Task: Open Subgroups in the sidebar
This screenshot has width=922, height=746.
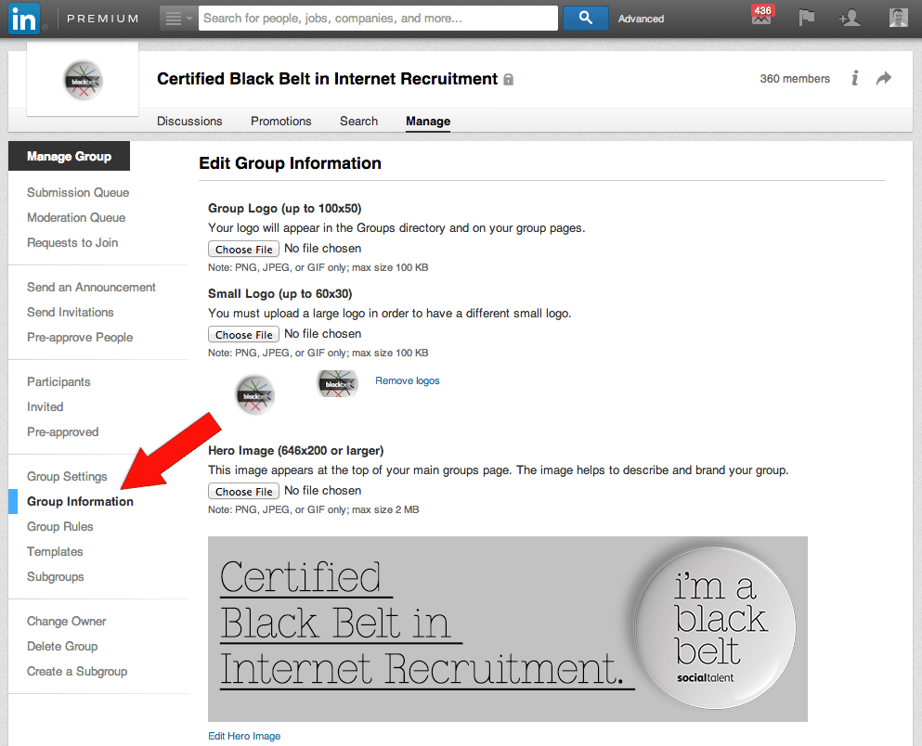Action: (56, 577)
